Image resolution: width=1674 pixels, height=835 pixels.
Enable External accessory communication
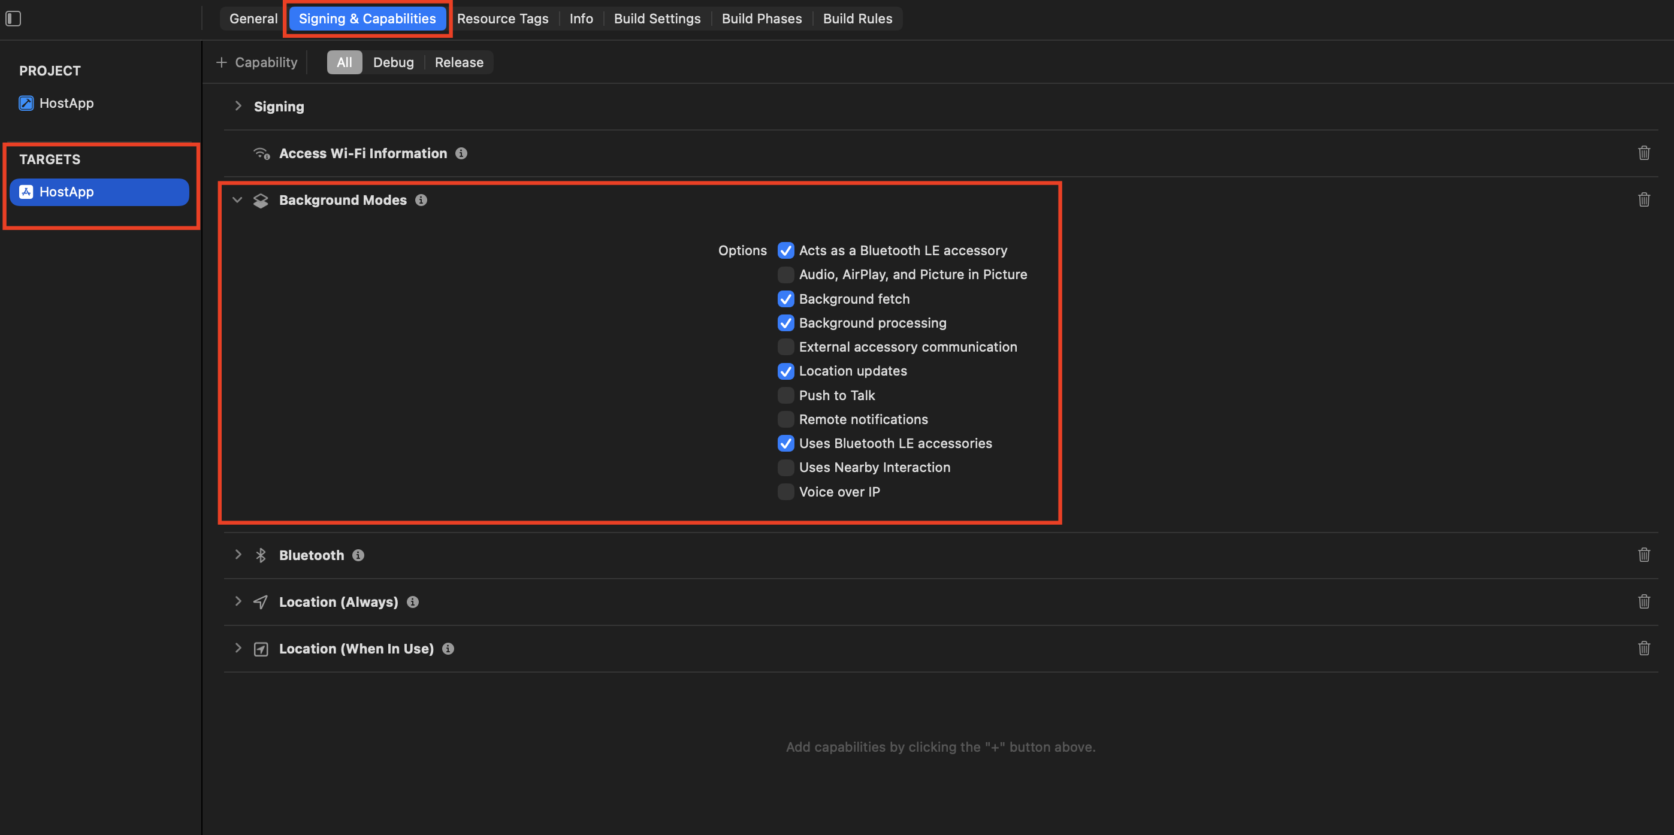click(785, 347)
